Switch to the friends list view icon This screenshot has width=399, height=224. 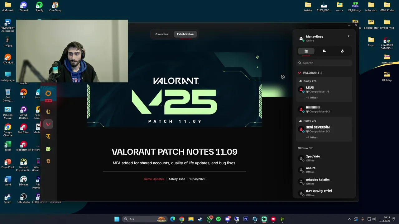(x=306, y=51)
